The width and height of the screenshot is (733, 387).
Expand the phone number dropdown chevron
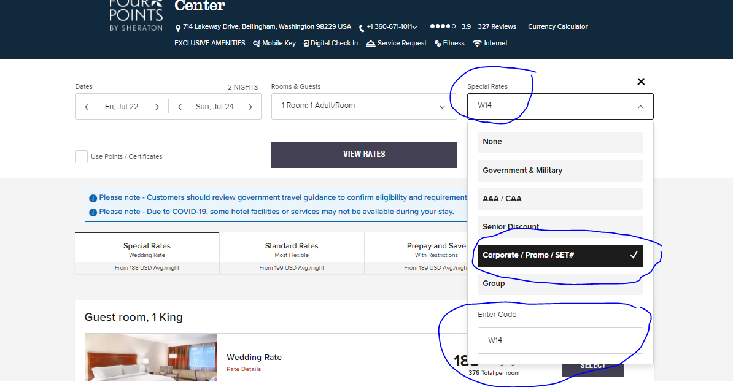point(414,27)
